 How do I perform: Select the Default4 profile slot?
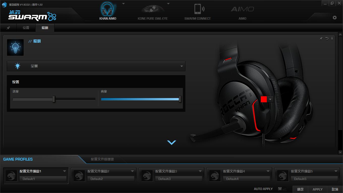[246, 179]
